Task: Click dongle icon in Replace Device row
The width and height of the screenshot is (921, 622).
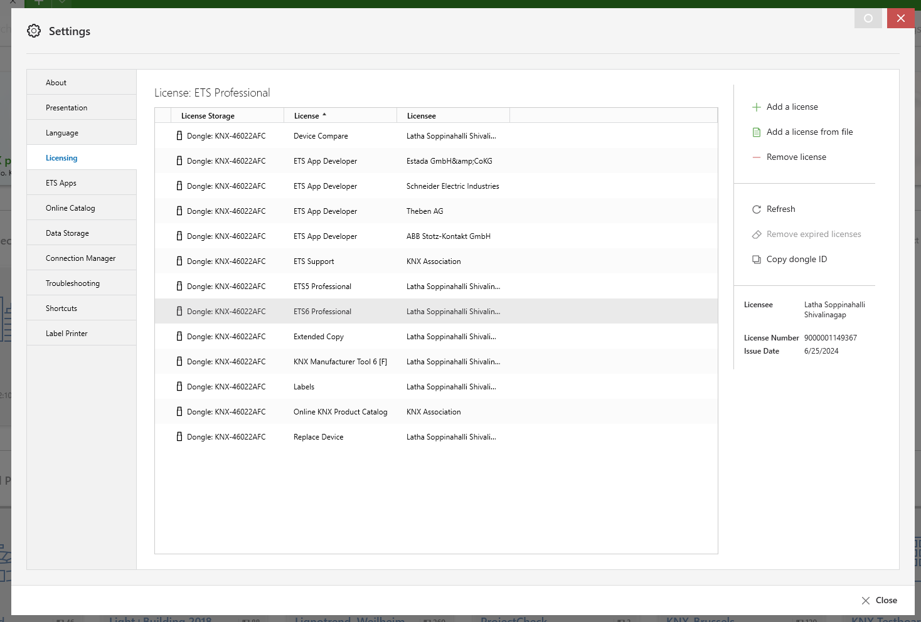Action: [179, 436]
